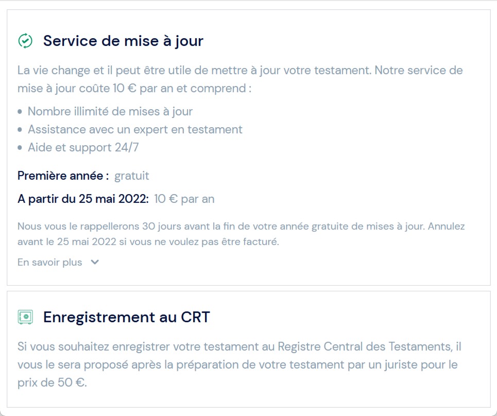Click the bullet before "Assistance avec un expert"
Viewport: 497px width, 416px height.
click(20, 129)
